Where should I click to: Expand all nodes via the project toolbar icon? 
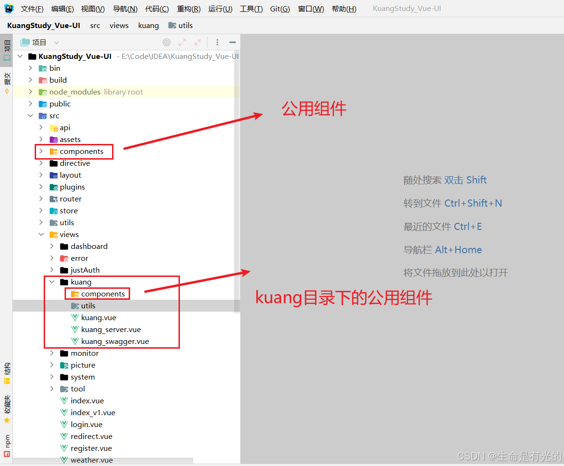click(x=182, y=42)
